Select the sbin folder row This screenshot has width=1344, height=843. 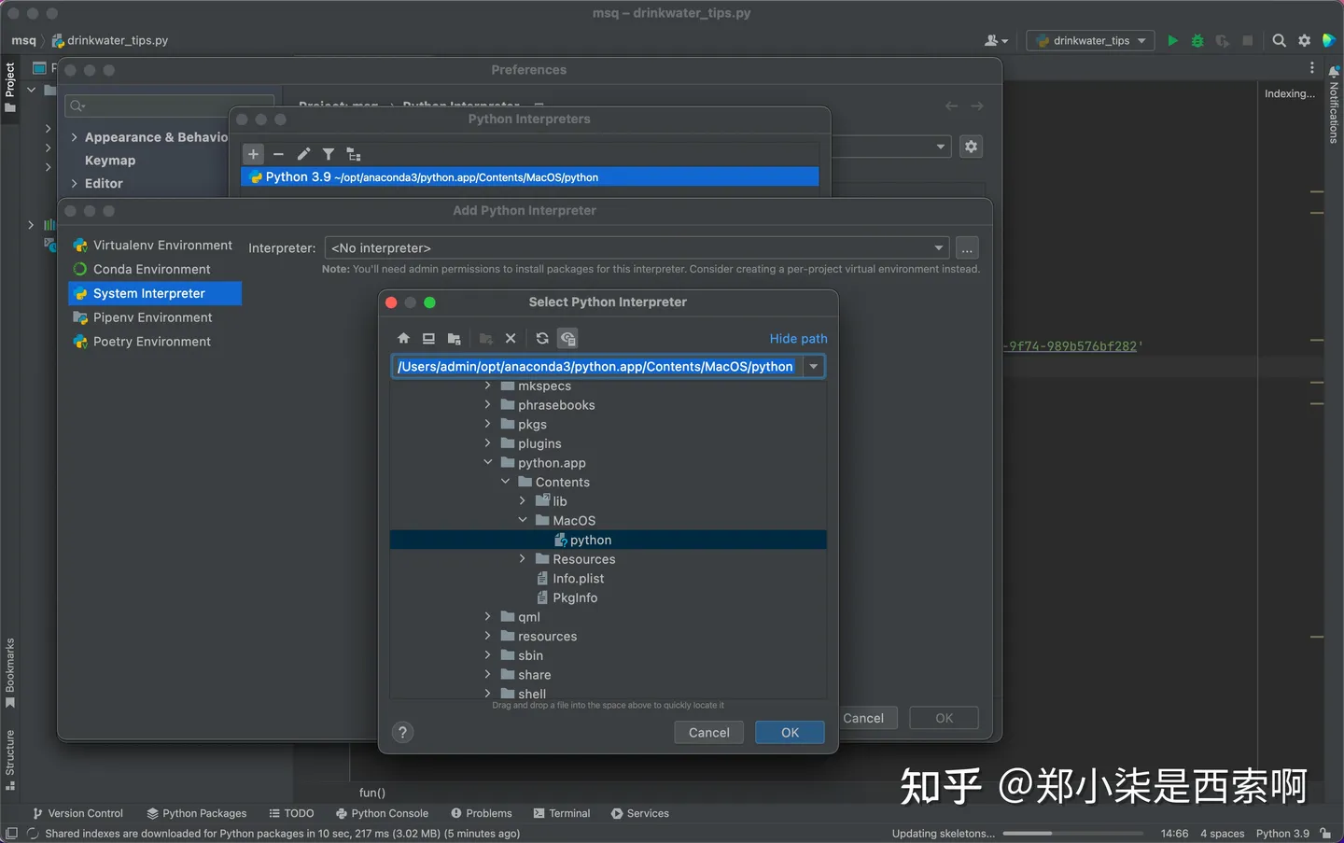tap(609, 655)
